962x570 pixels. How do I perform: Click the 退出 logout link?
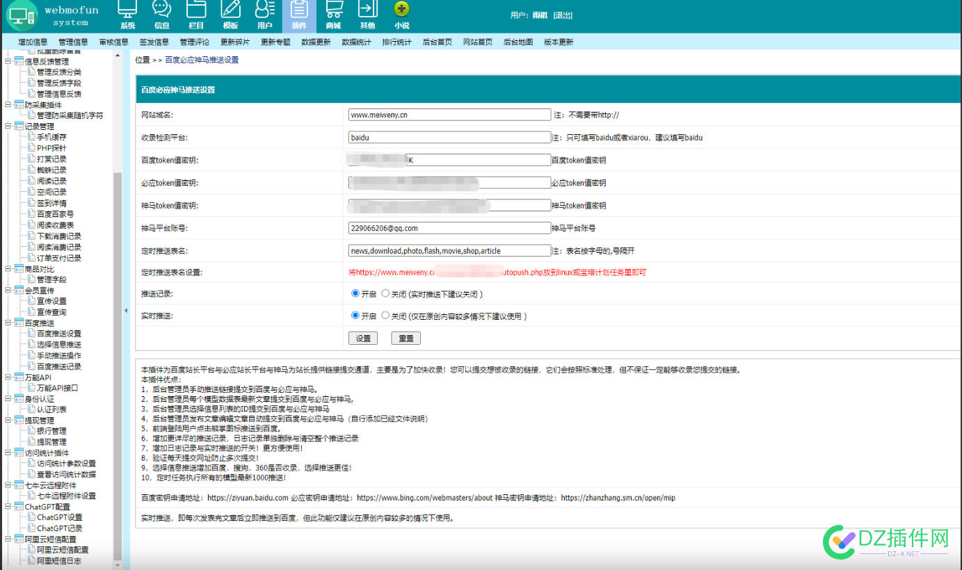coord(563,15)
